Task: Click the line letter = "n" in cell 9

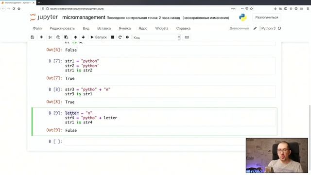Action: click(79, 113)
